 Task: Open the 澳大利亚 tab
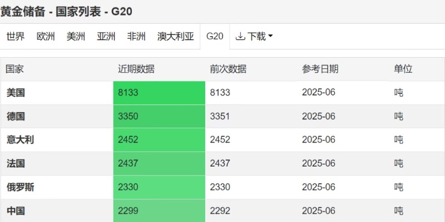[x=175, y=37]
